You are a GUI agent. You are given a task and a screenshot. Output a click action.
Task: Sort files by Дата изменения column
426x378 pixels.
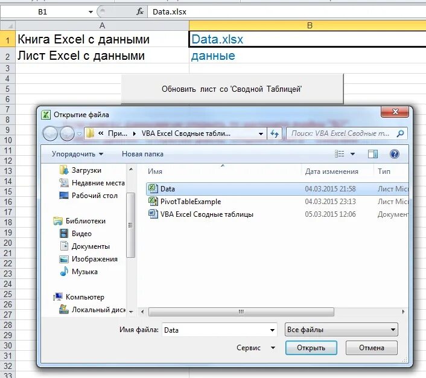331,171
